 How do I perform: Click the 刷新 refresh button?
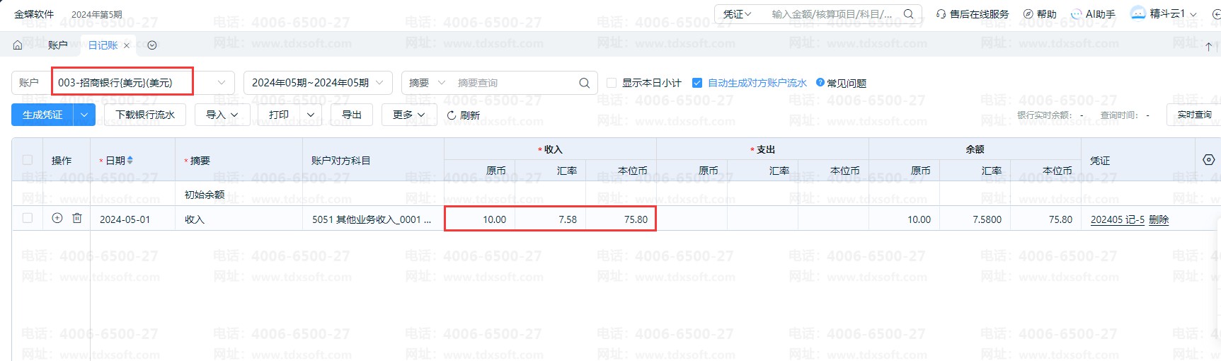[x=464, y=115]
